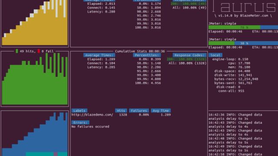Click percentile '95.0%: 2.666'
This screenshot has width=278, height=156.
point(149,71)
